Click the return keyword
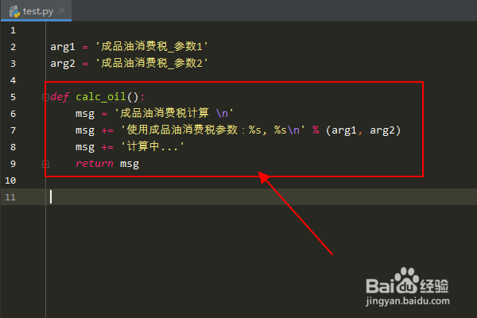This screenshot has width=477, height=318. (x=95, y=164)
